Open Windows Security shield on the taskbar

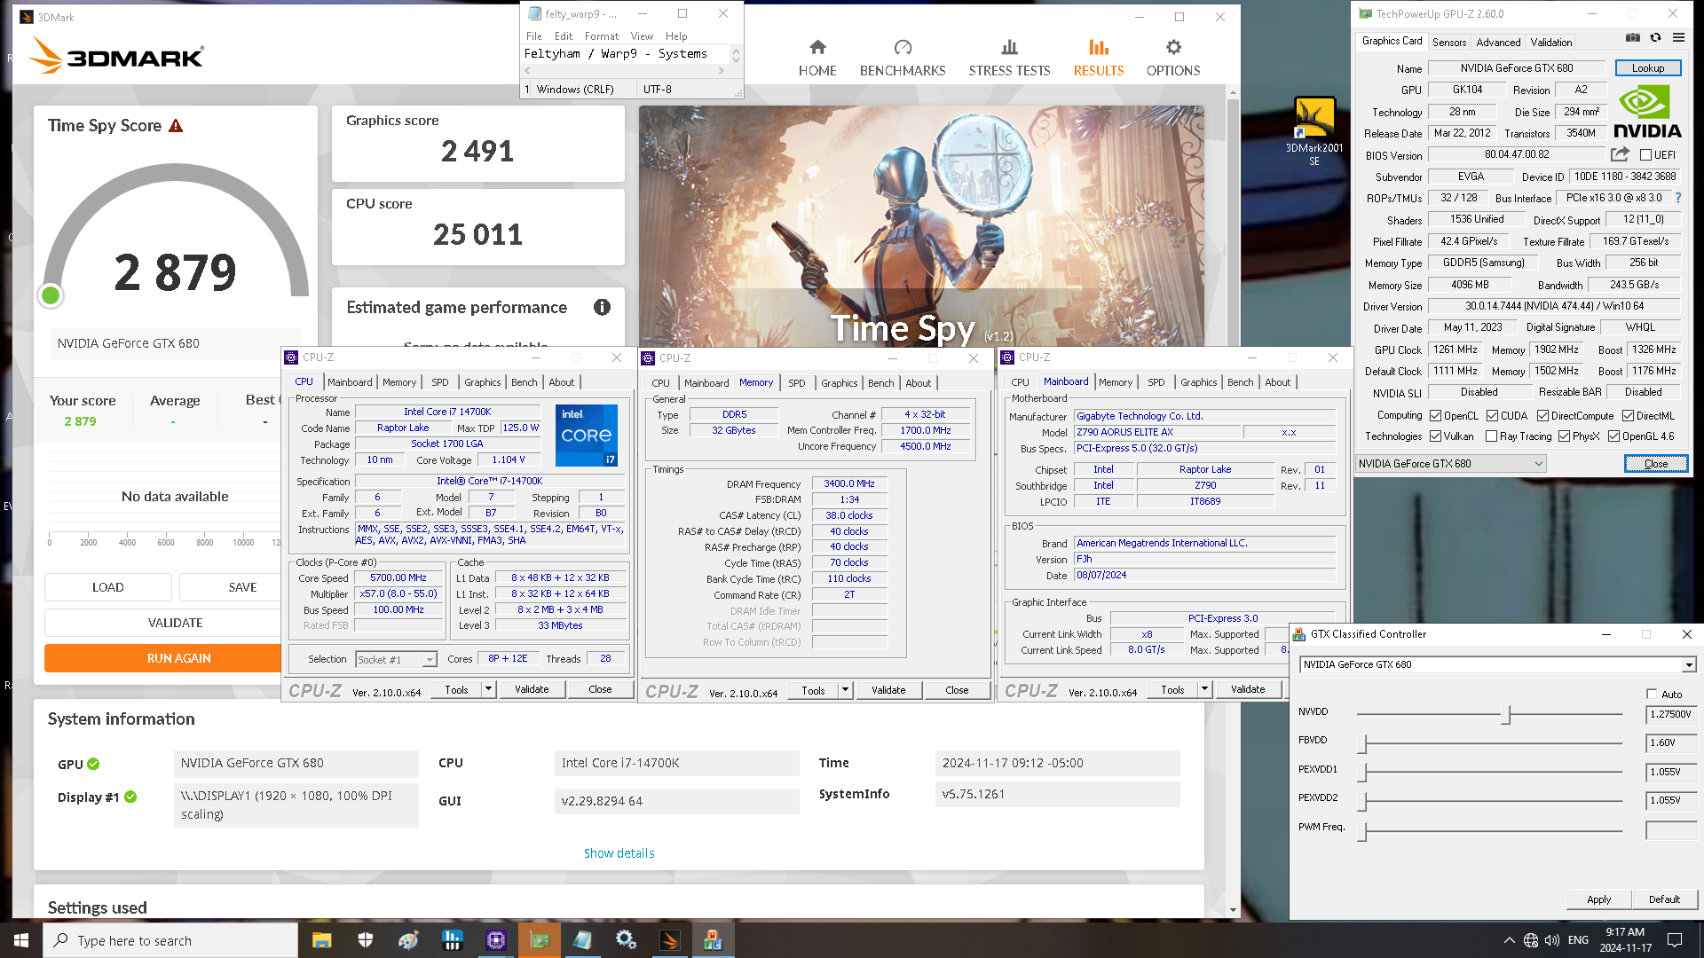point(365,940)
